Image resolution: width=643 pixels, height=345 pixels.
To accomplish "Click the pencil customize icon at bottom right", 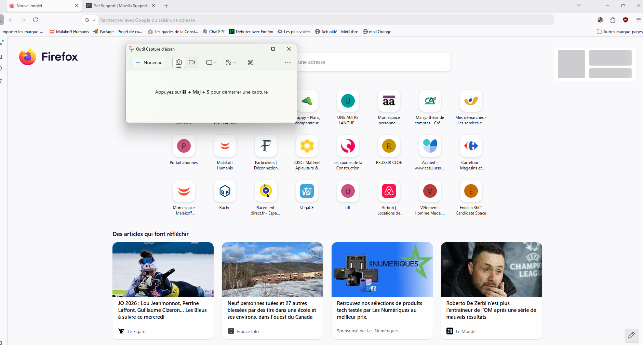I will [631, 335].
